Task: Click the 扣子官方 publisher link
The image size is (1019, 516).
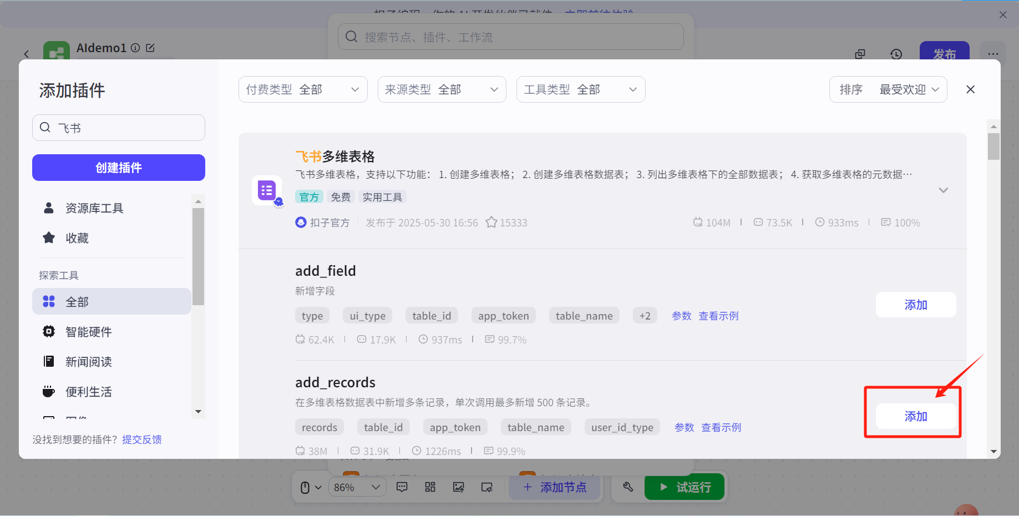Action: (322, 222)
